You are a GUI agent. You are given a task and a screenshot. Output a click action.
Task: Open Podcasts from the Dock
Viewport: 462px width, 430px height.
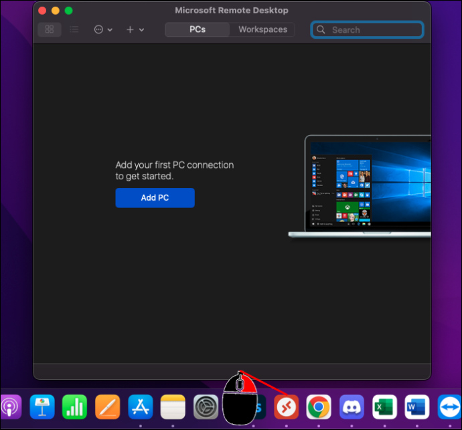point(10,407)
